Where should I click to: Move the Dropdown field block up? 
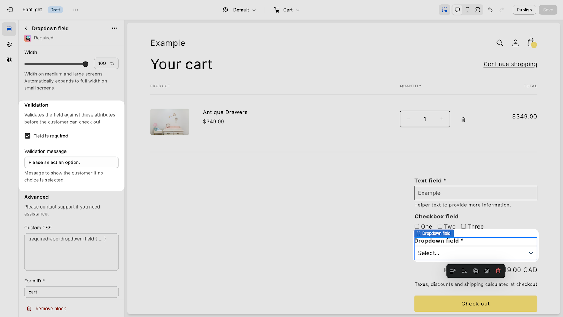453,271
